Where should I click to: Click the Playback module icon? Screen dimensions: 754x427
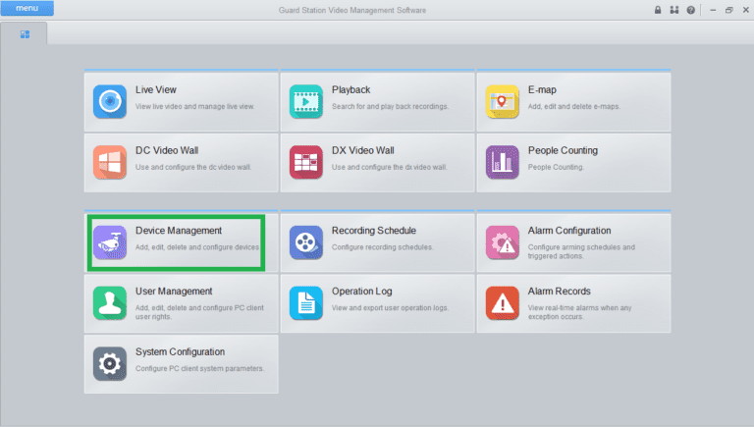pos(306,101)
